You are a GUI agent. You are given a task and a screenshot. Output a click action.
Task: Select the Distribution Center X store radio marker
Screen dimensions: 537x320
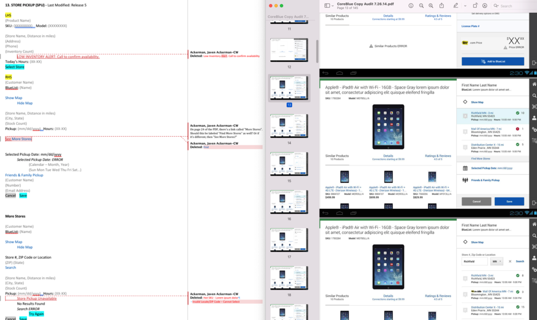tap(465, 147)
